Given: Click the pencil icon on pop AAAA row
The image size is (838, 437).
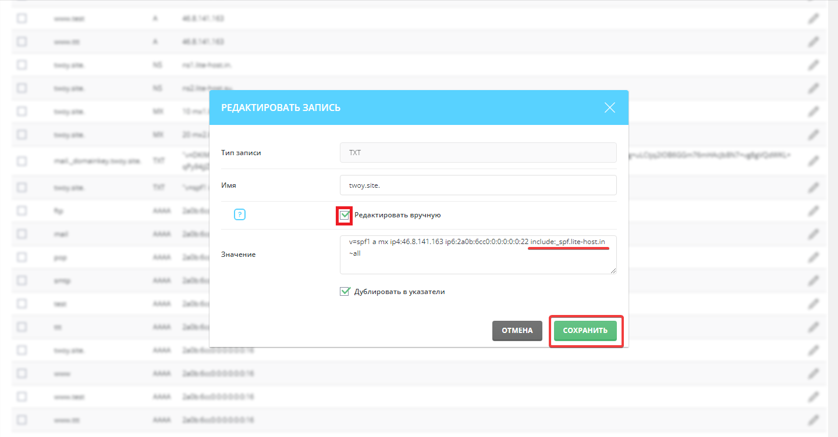Looking at the screenshot, I should pyautogui.click(x=814, y=257).
